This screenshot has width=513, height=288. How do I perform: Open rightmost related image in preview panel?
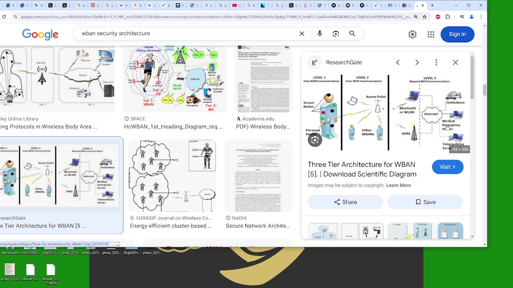pyautogui.click(x=450, y=231)
